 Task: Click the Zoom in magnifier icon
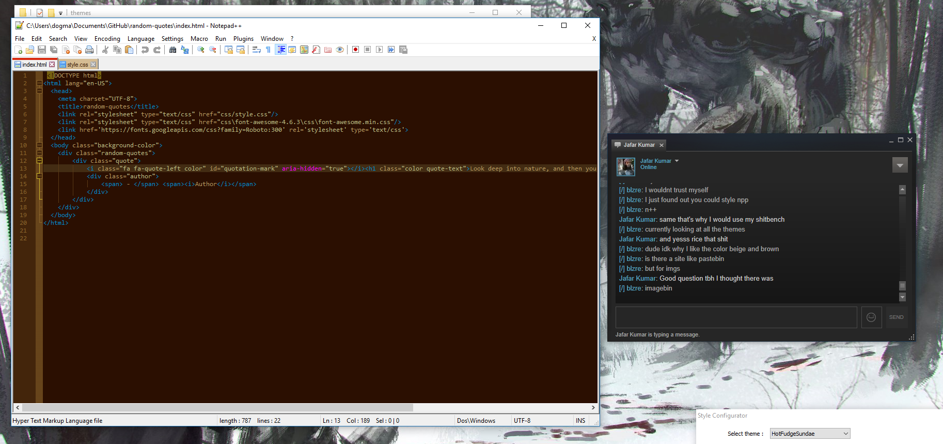tap(201, 50)
